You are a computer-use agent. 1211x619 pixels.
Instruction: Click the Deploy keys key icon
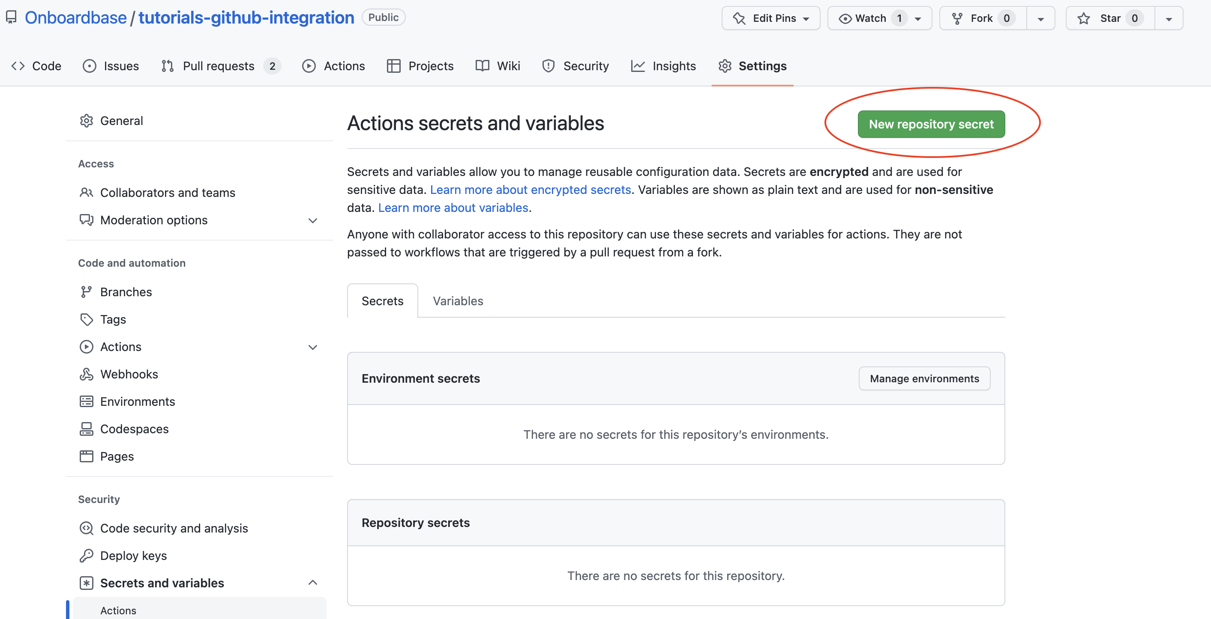tap(86, 556)
